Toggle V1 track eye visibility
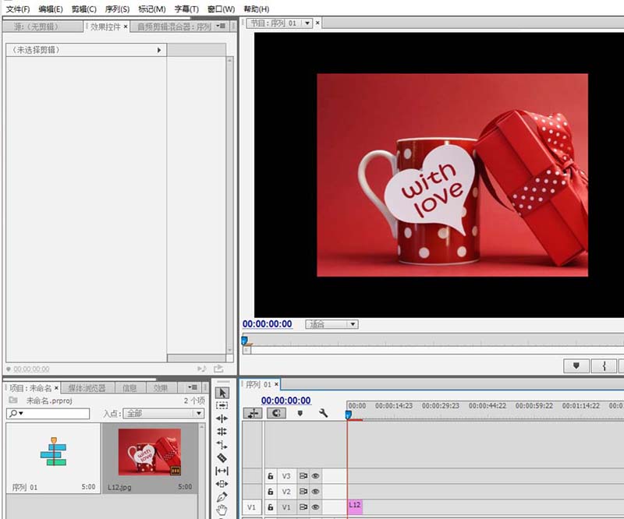The width and height of the screenshot is (624, 519). pos(316,507)
